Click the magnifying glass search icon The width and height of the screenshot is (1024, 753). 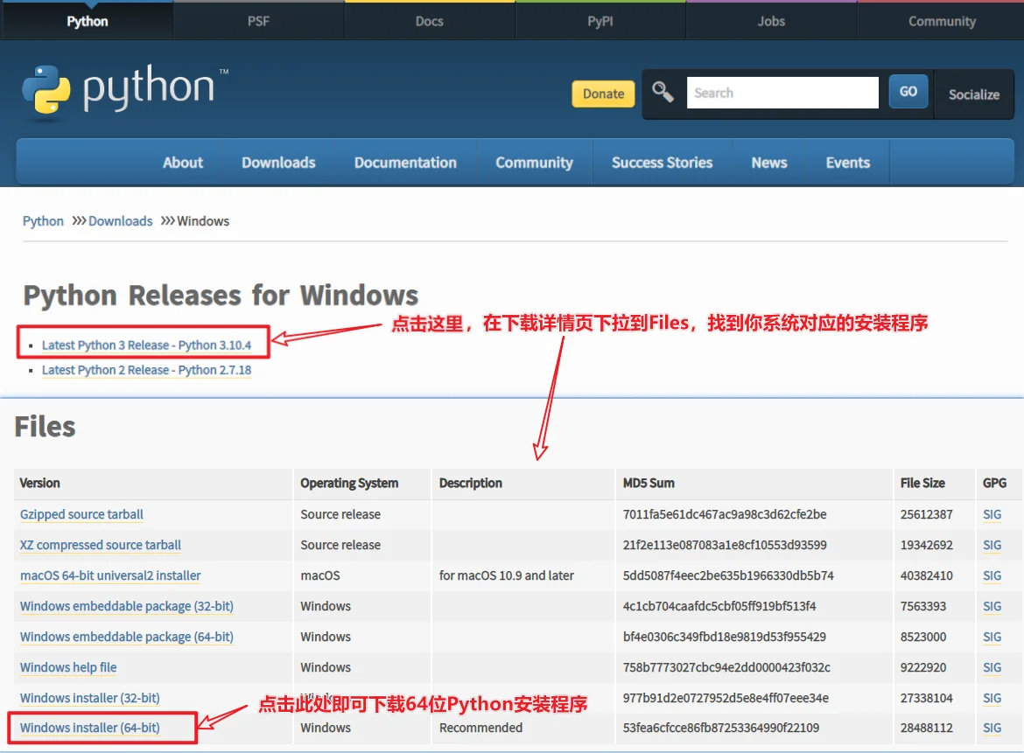click(663, 93)
